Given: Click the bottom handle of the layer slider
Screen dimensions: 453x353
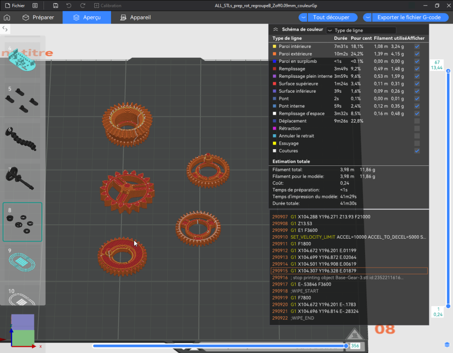Looking at the screenshot, I should coord(448,306).
